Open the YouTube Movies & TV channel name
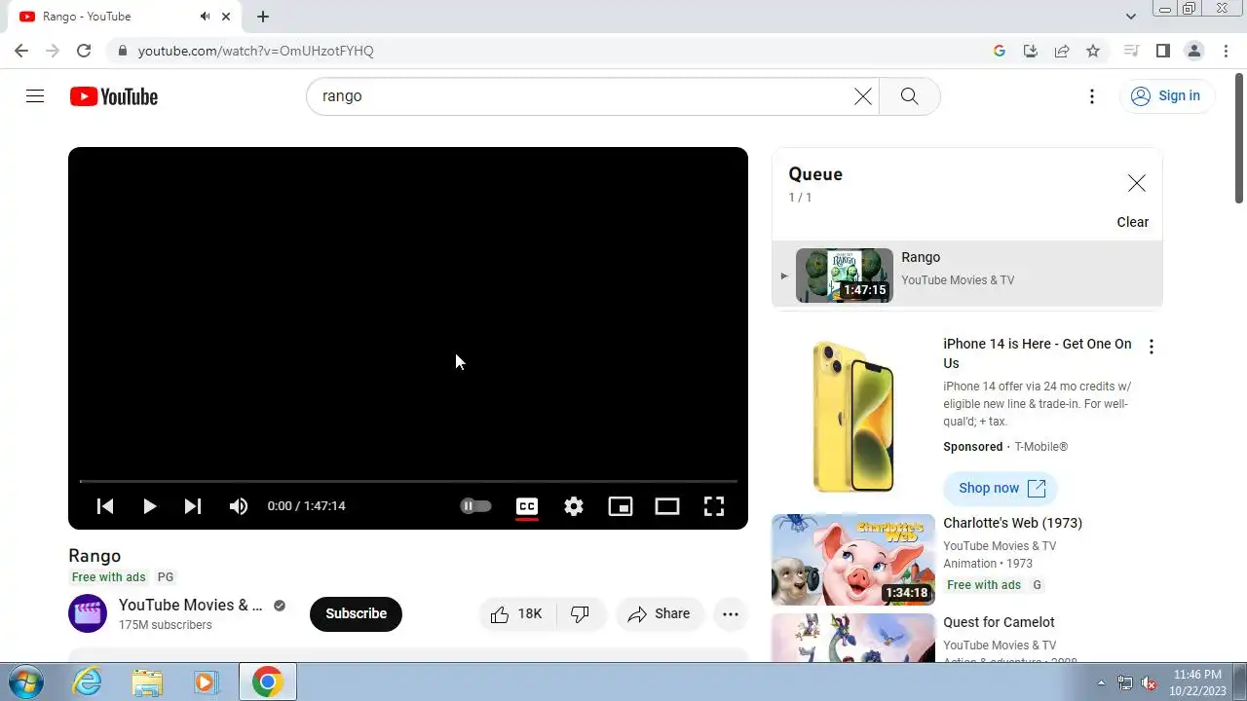1247x701 pixels. [191, 605]
